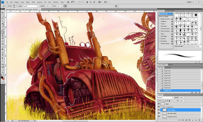Select the Type tool
This screenshot has width=203, height=122.
[3, 55]
